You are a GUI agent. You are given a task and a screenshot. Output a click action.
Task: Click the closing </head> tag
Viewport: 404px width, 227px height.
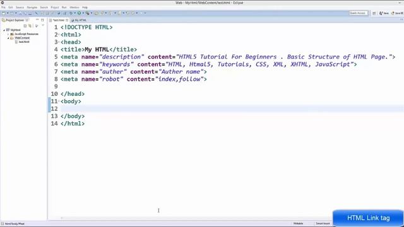point(73,94)
